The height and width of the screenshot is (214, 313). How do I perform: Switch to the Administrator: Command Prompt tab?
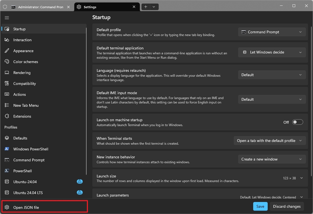pos(38,7)
